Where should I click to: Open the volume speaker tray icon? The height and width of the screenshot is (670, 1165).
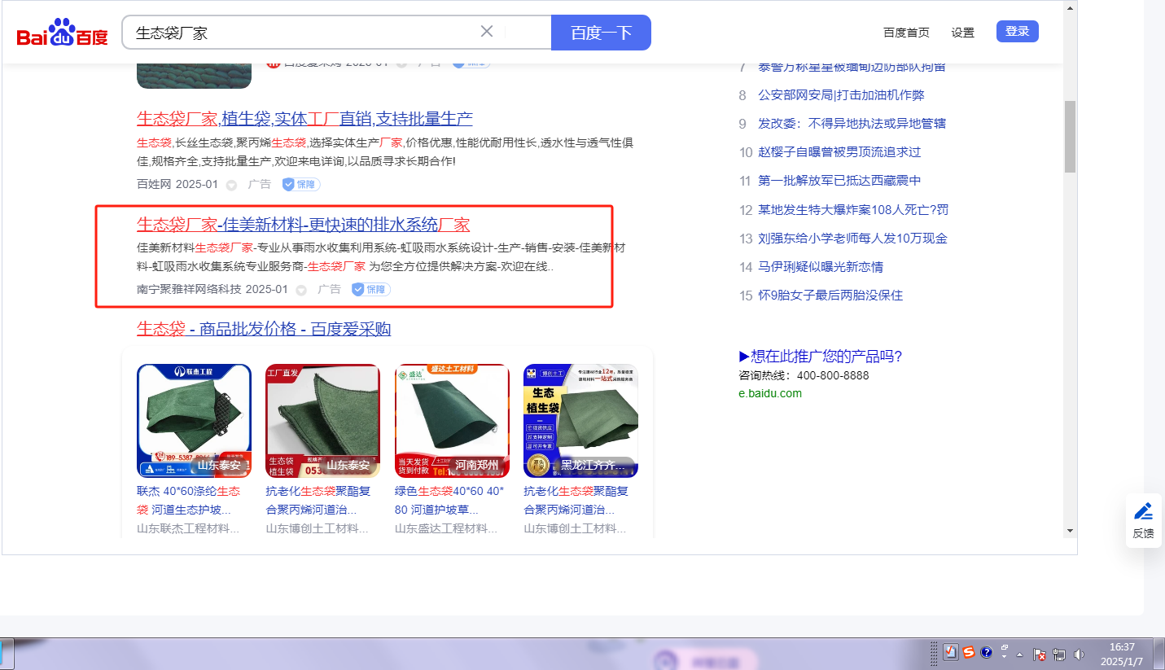click(1080, 654)
